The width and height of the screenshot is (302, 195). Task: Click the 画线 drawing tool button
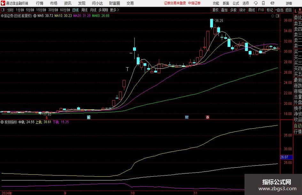(252, 10)
